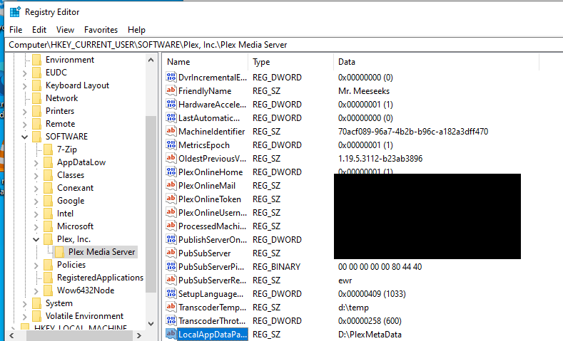Click tree pane horizontal scroll left arrow

tap(11, 335)
